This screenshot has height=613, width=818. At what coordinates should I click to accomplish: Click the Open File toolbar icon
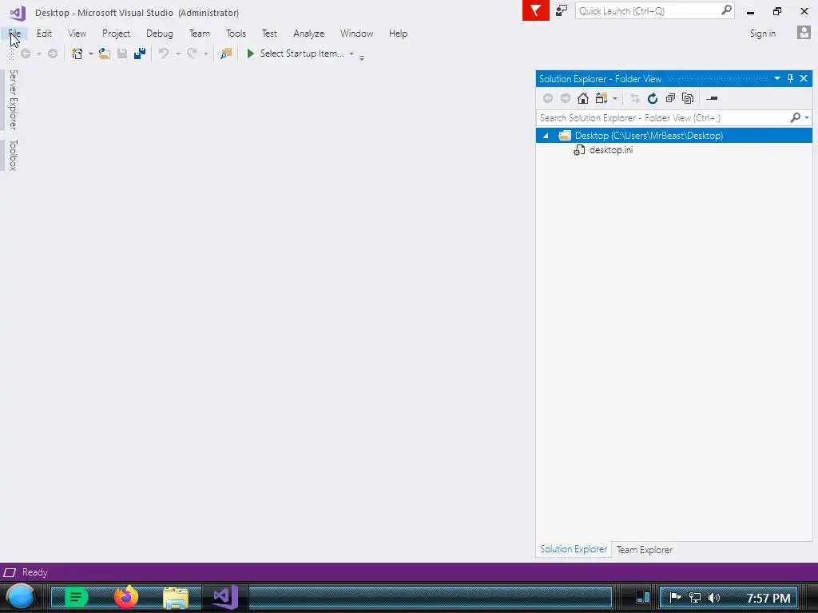point(105,53)
